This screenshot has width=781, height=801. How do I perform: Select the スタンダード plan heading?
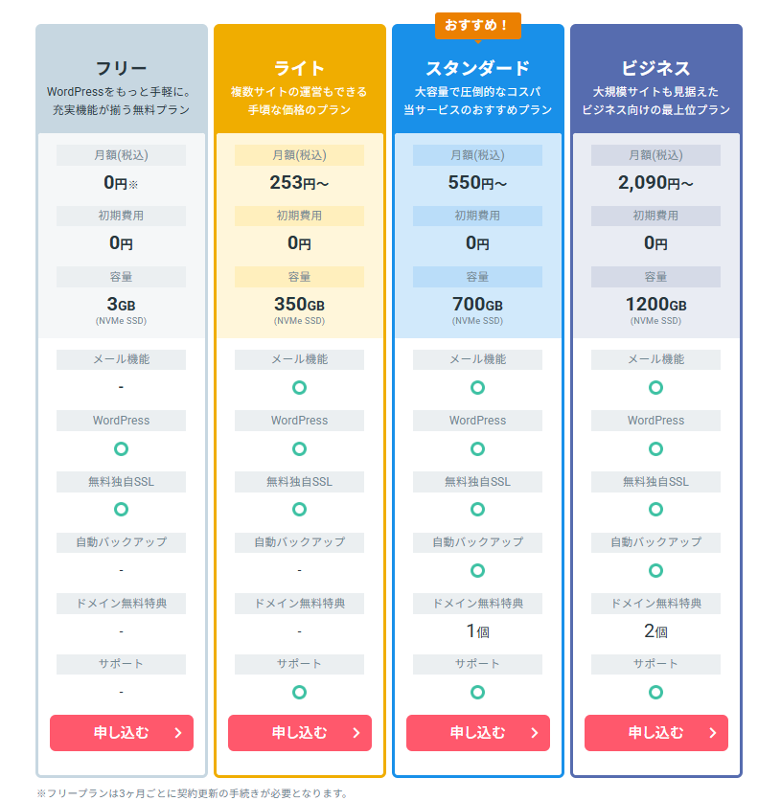coord(478,68)
